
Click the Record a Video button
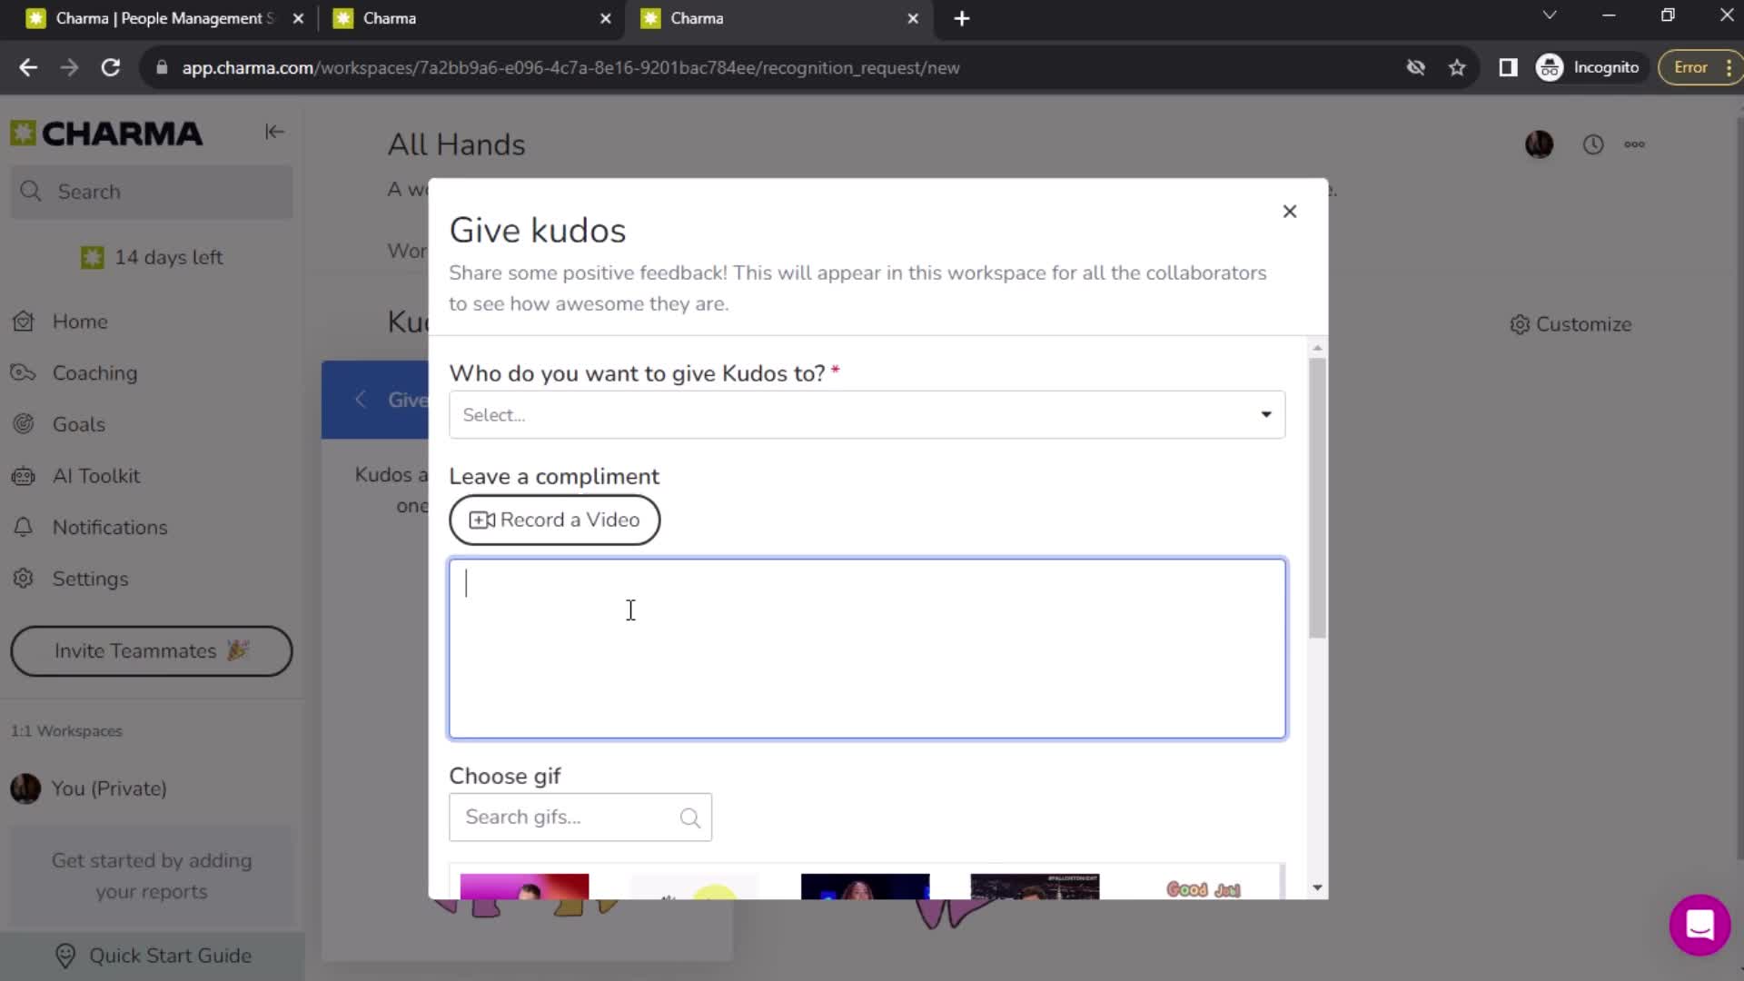click(554, 520)
